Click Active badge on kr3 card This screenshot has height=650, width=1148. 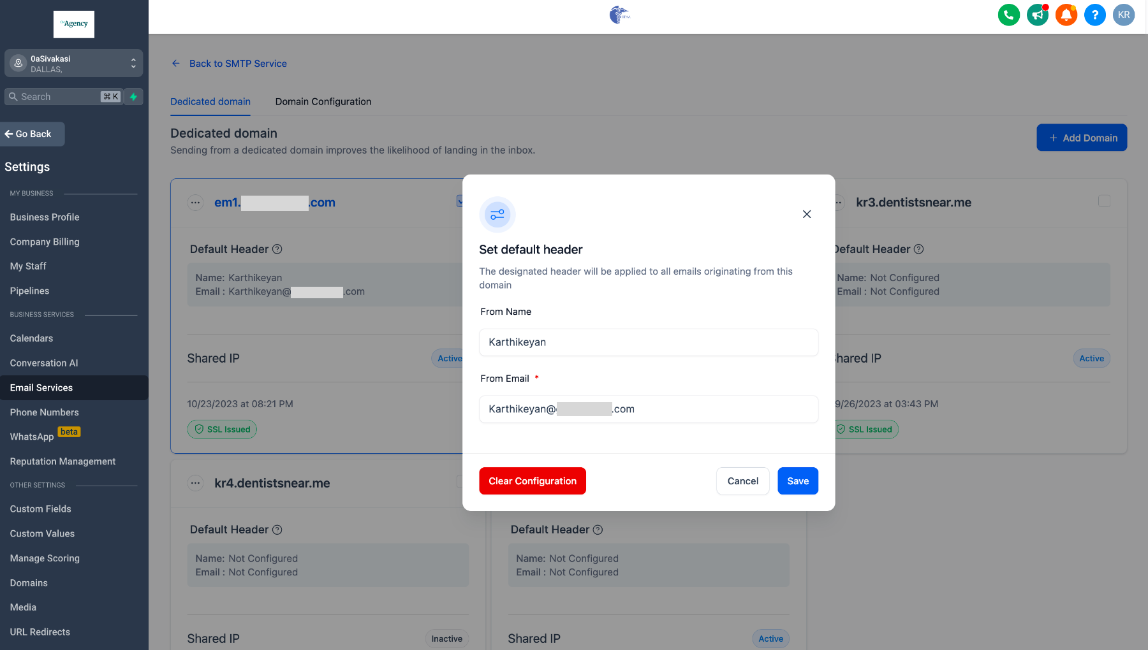click(1091, 358)
